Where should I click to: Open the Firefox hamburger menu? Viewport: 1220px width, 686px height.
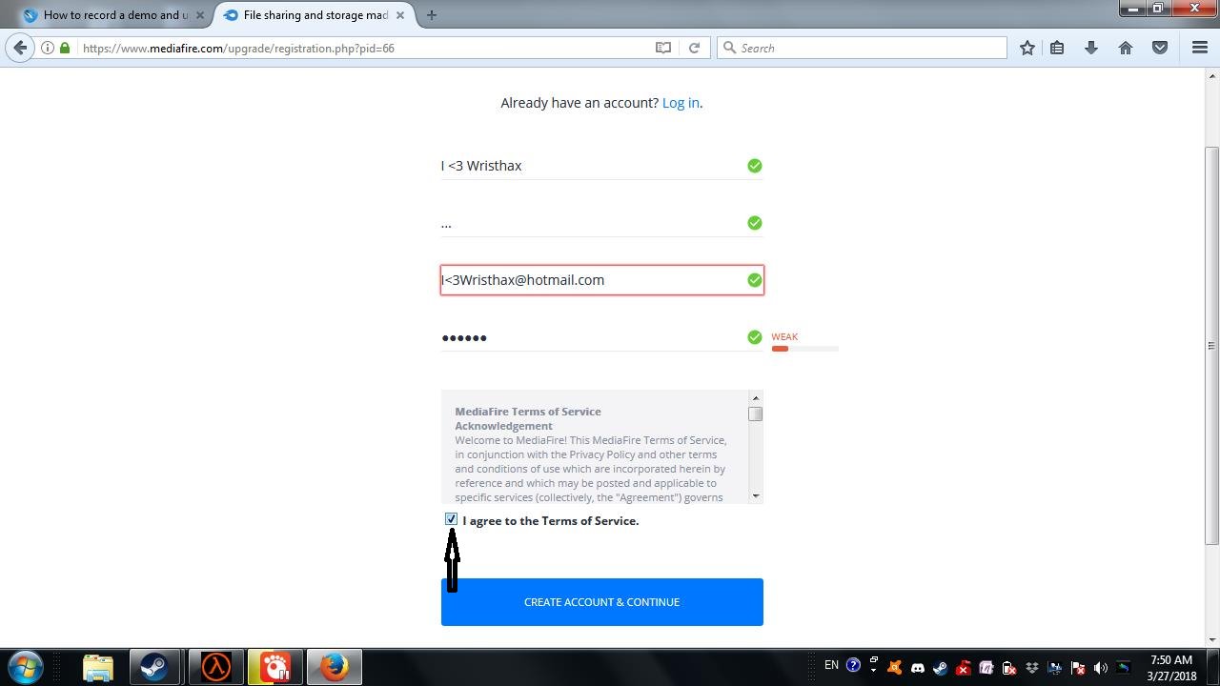click(1200, 48)
